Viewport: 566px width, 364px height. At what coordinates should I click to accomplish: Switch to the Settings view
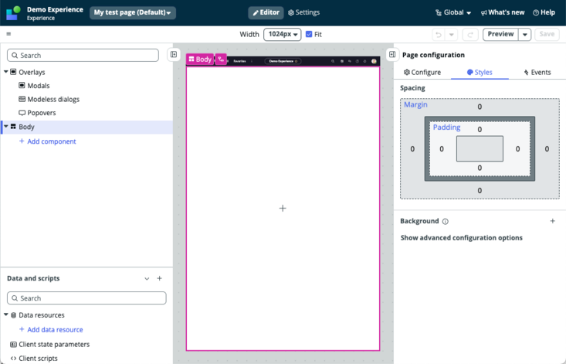(x=304, y=12)
